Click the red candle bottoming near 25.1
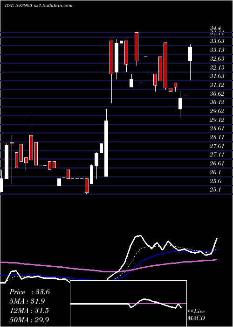Screen dimensions: 233x327 (x=87, y=185)
